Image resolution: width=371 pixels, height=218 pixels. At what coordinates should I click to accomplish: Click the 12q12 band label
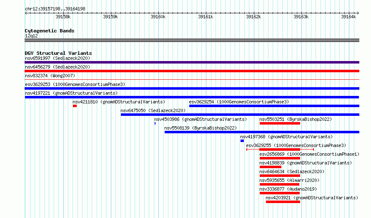[31, 36]
